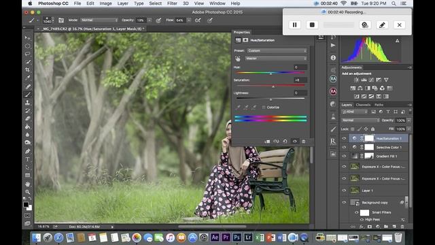Toggle Quick Mask mode icon
This screenshot has width=435, height=245.
[27, 216]
